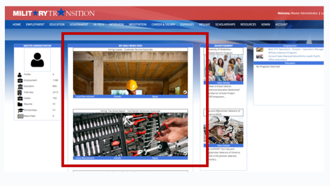Click the Education building icon in sidebar
Viewport: 330px width, 186px height.
tap(20, 87)
